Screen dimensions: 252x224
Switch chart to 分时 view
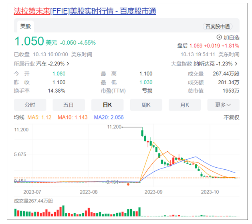(30, 105)
